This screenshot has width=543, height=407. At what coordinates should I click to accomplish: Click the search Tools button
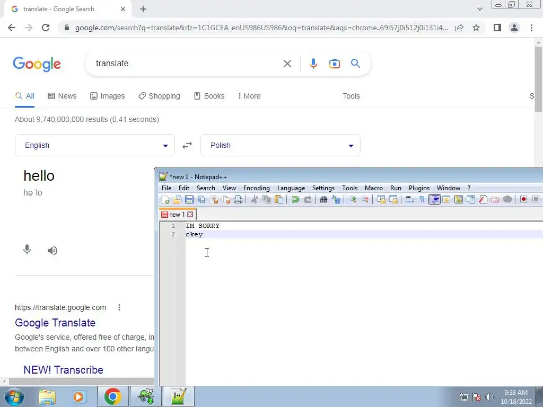click(351, 96)
